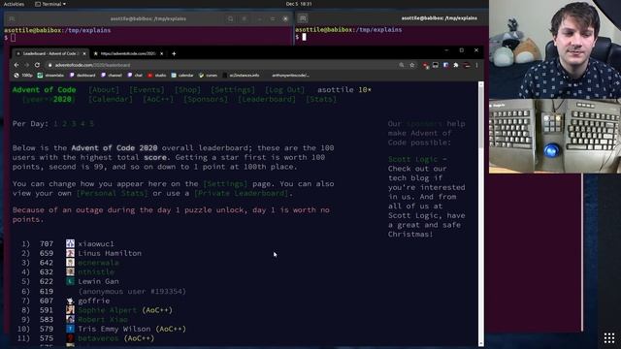Open the chat bookmark

pos(135,75)
